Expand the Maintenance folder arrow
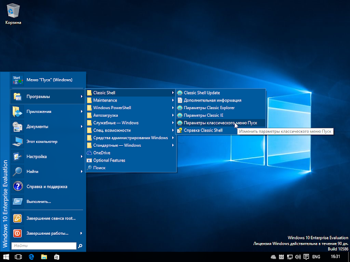Viewport: 350px width, 262px height. (173, 100)
